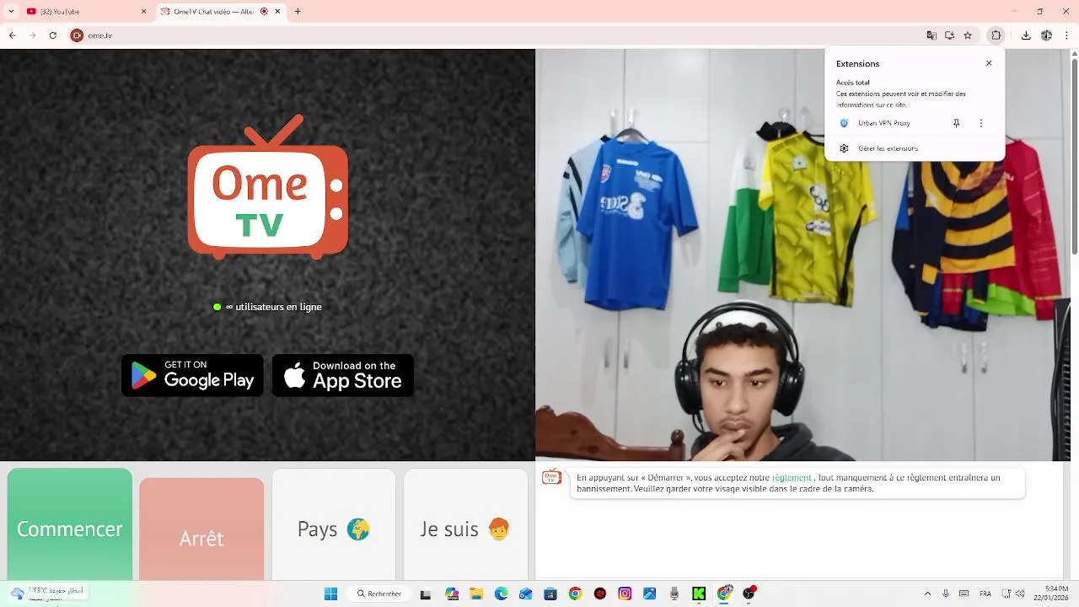The image size is (1079, 607).
Task: Click the webcam video preview
Action: click(803, 255)
